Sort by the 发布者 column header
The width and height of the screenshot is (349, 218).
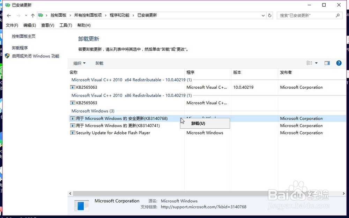coord(286,72)
